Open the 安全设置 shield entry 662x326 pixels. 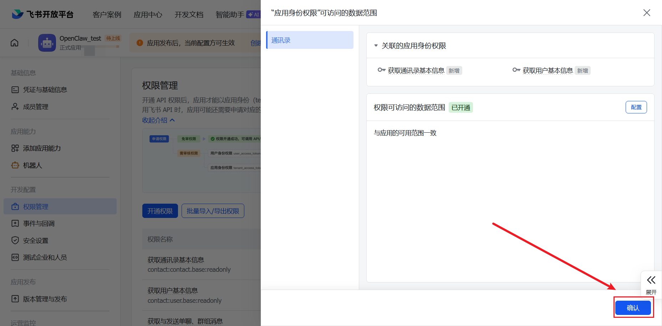click(x=35, y=240)
